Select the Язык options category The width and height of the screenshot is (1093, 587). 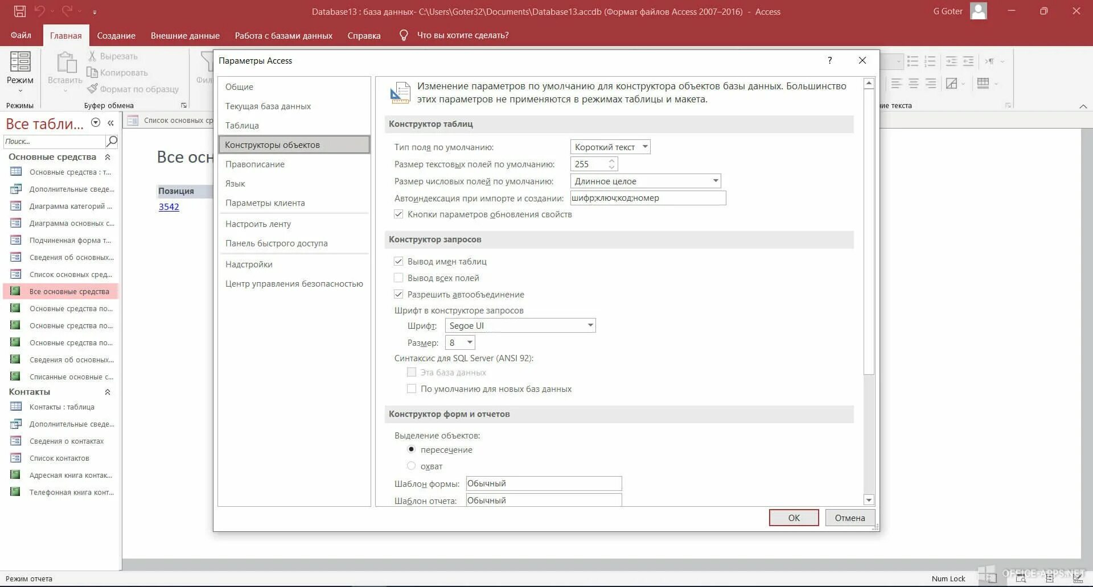[294, 184]
